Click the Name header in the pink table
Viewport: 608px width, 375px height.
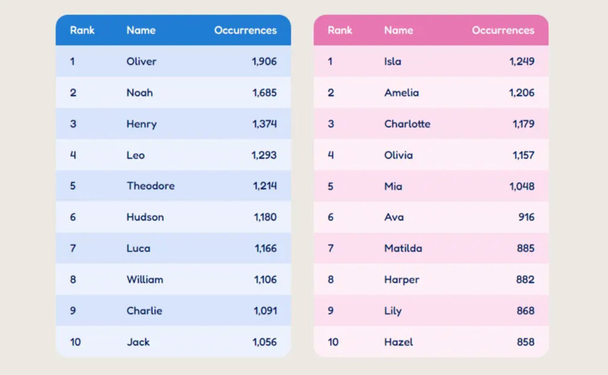tap(398, 30)
